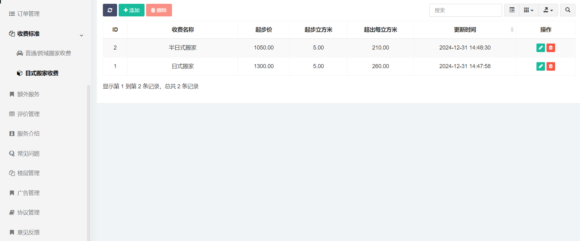The width and height of the screenshot is (580, 241).
Task: Click the 起步价 column header
Action: [264, 30]
